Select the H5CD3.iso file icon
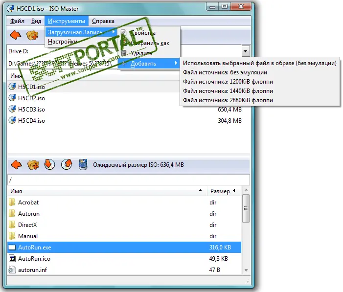Image resolution: width=343 pixels, height=292 pixels. click(x=13, y=109)
